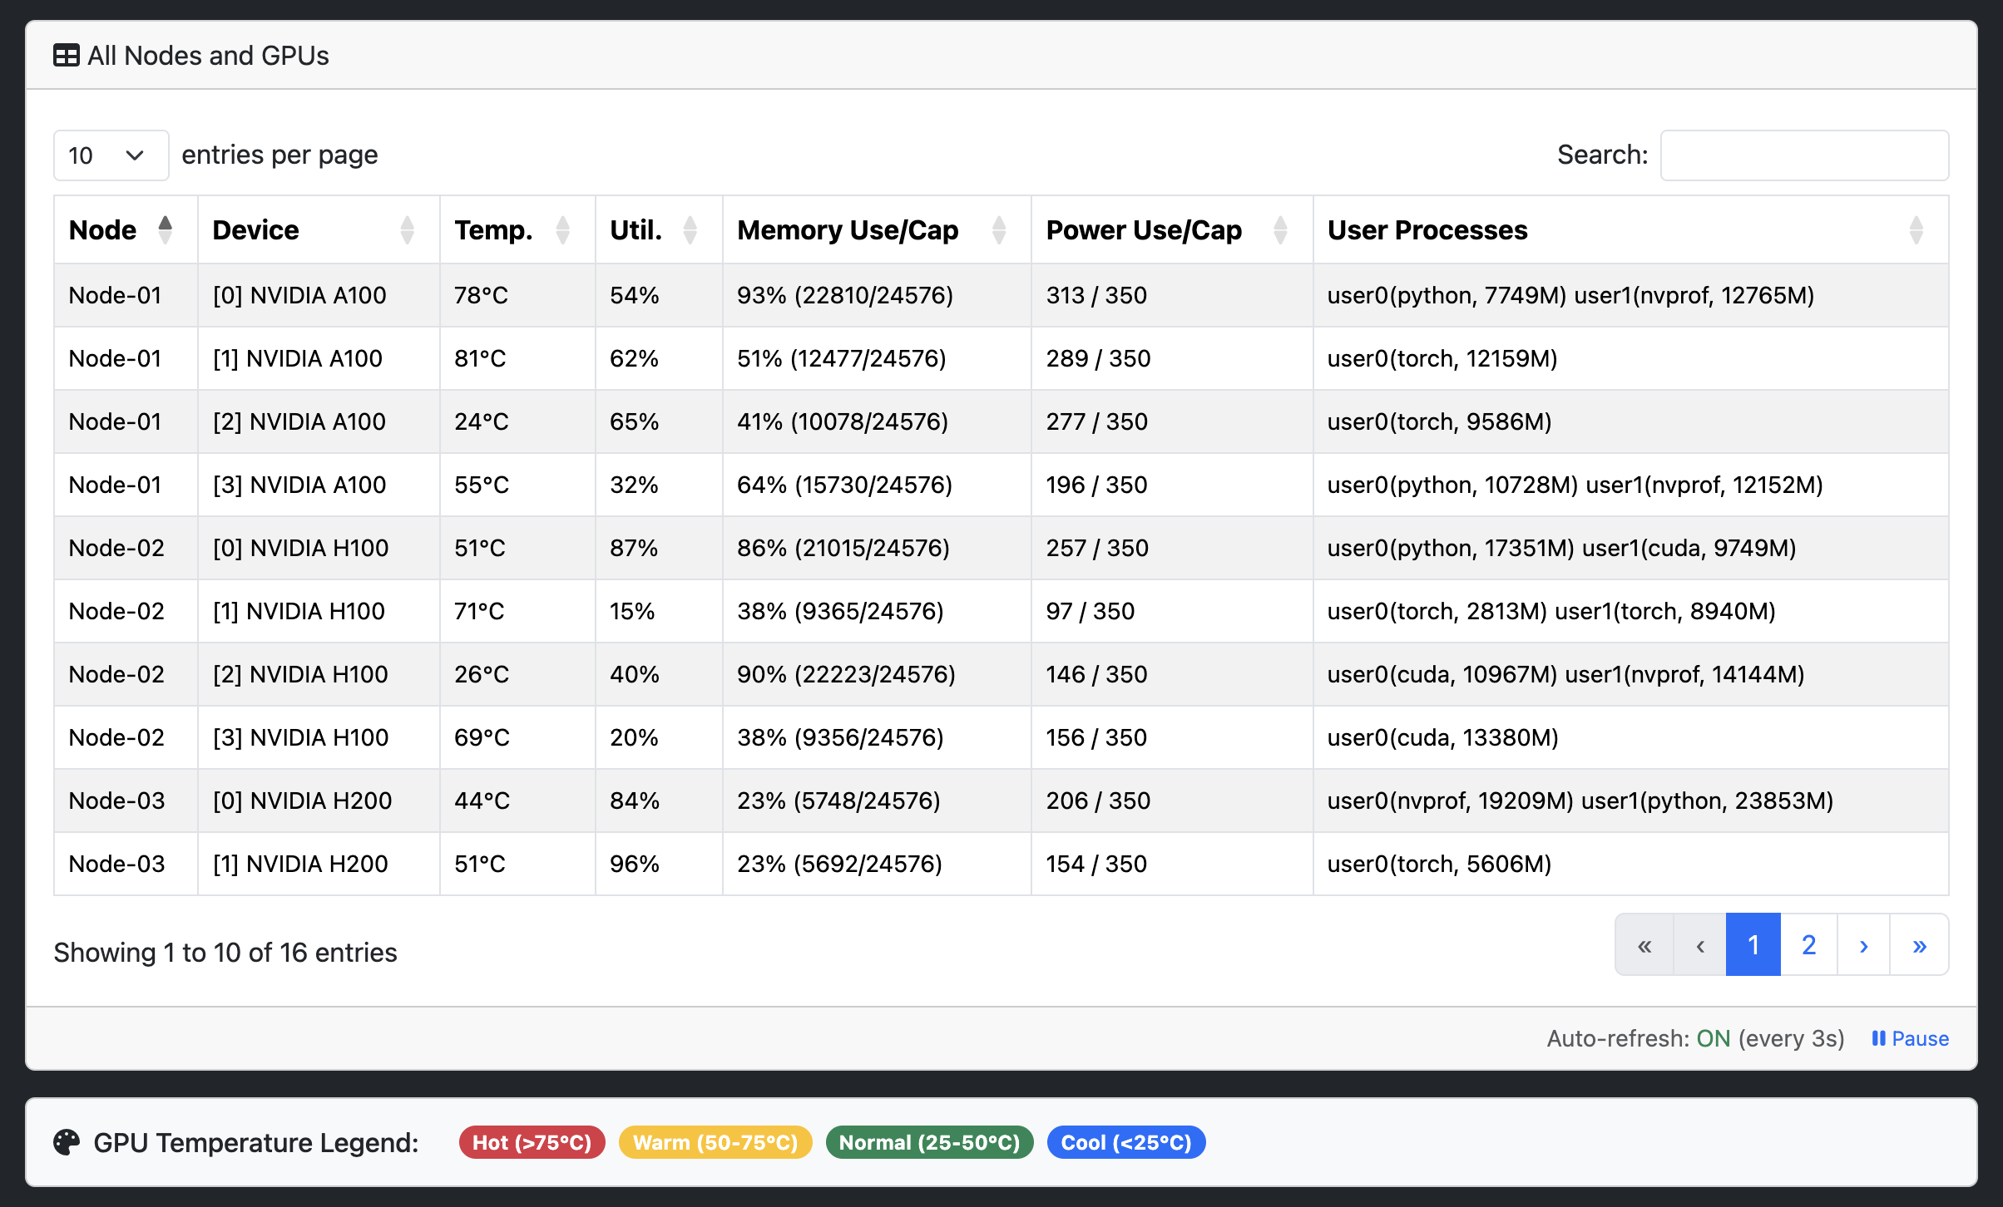Go to first page with « button
The image size is (2003, 1207).
(x=1644, y=945)
